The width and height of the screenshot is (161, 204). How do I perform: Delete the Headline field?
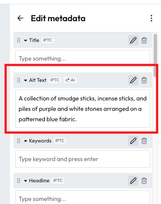click(144, 181)
